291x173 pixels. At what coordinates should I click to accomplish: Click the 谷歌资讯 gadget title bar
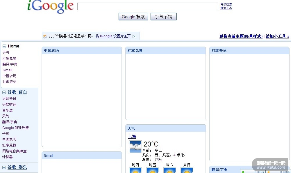249,51
